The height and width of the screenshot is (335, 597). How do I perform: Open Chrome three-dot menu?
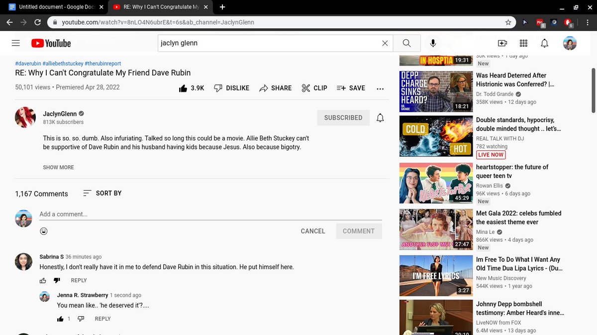tap(587, 22)
